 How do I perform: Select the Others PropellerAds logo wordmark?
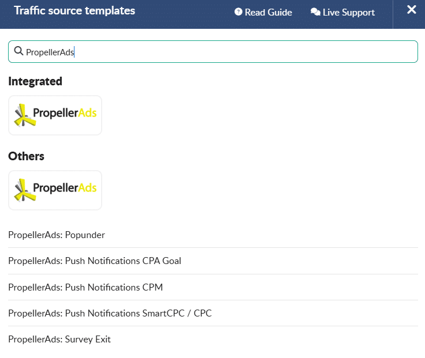click(65, 189)
